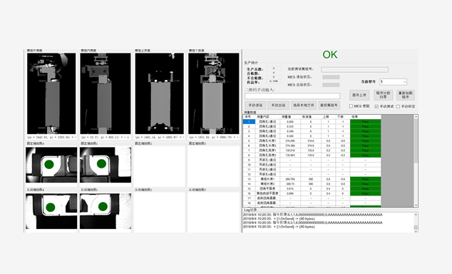452x274 pixels.
Task: Enable the MES 使能 checkbox
Action: (x=351, y=106)
